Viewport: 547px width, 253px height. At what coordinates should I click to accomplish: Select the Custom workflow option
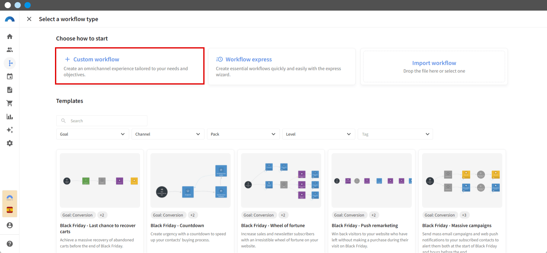[x=130, y=66]
